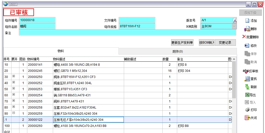Select cell 蝶板,8TBT1/3,A351 CF3
The width and height of the screenshot is (265, 133).
pos(88,89)
